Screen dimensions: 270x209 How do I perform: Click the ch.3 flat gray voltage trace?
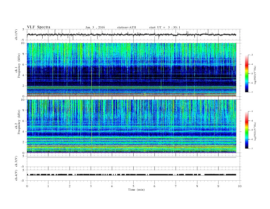(x=132, y=157)
